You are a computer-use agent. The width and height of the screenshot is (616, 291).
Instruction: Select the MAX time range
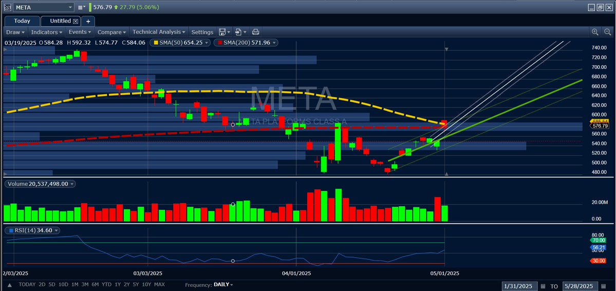(x=159, y=284)
